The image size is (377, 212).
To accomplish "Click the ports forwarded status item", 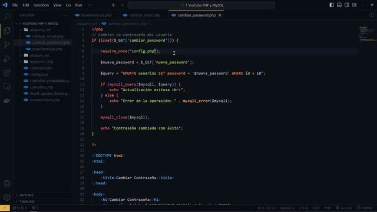I will (35, 208).
